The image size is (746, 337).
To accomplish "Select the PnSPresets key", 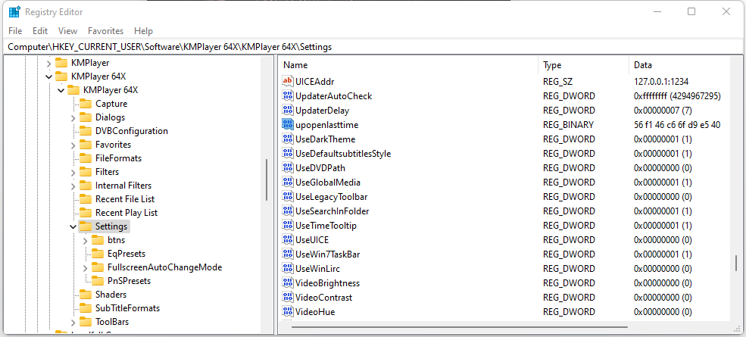I will pyautogui.click(x=129, y=281).
